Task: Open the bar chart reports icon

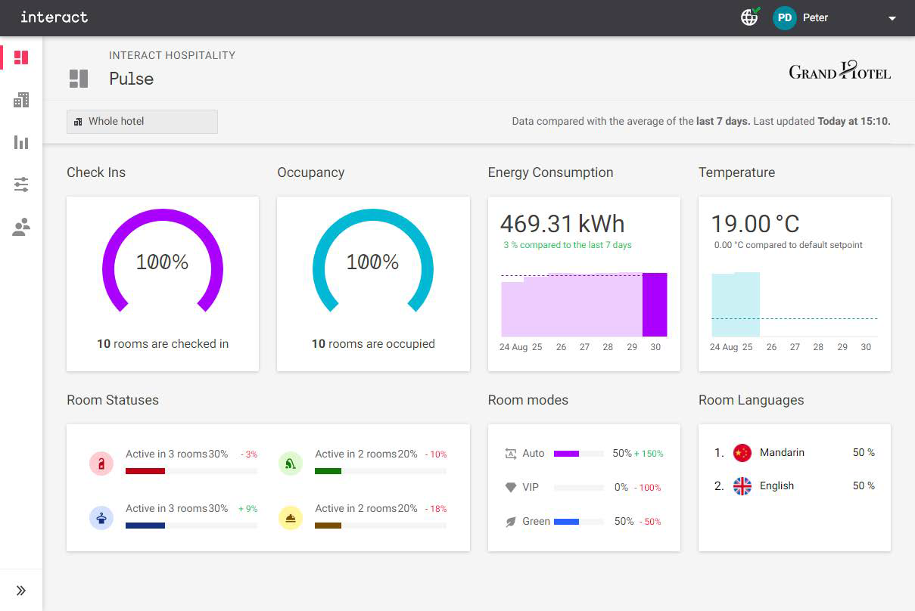Action: [x=21, y=142]
